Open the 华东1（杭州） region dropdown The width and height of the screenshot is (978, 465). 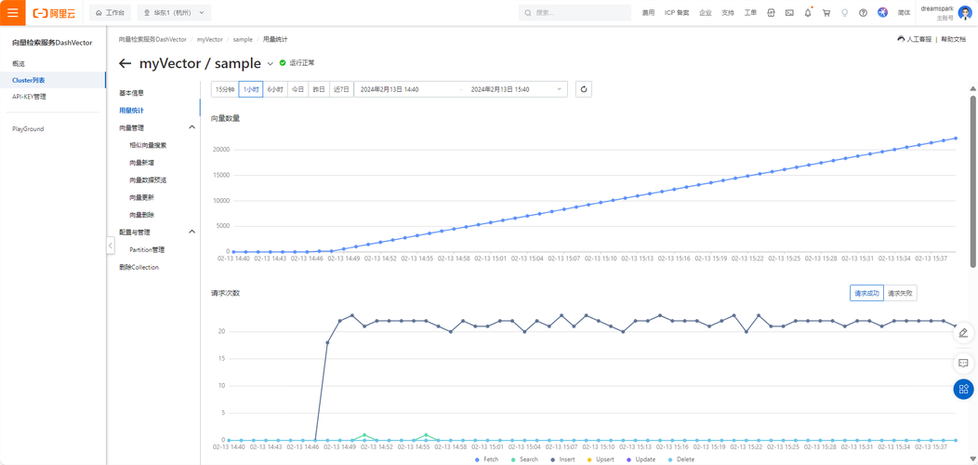[x=174, y=12]
